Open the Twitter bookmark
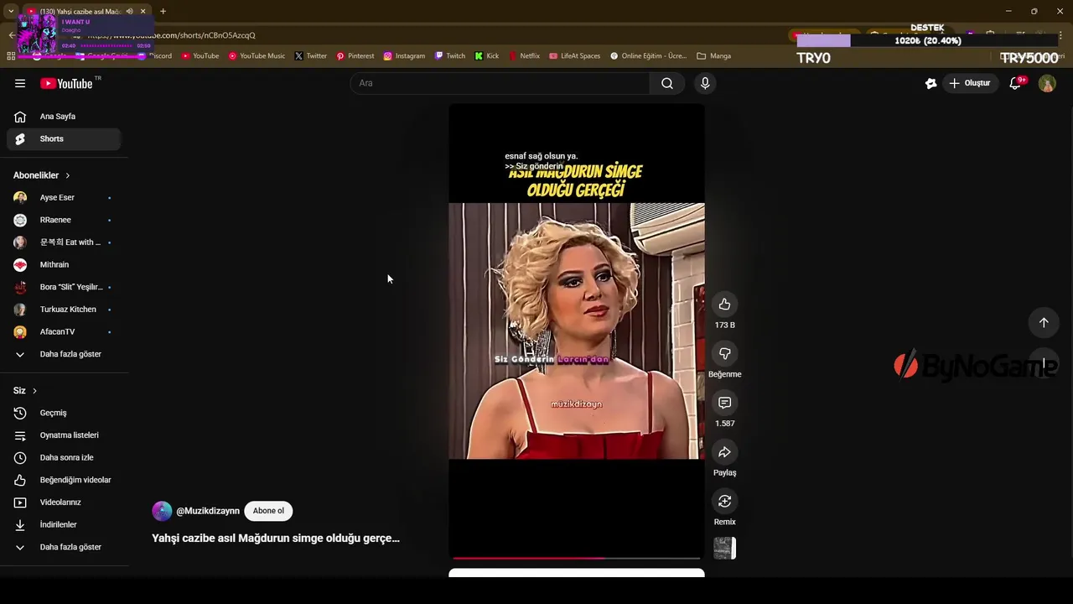This screenshot has height=604, width=1073. click(310, 56)
